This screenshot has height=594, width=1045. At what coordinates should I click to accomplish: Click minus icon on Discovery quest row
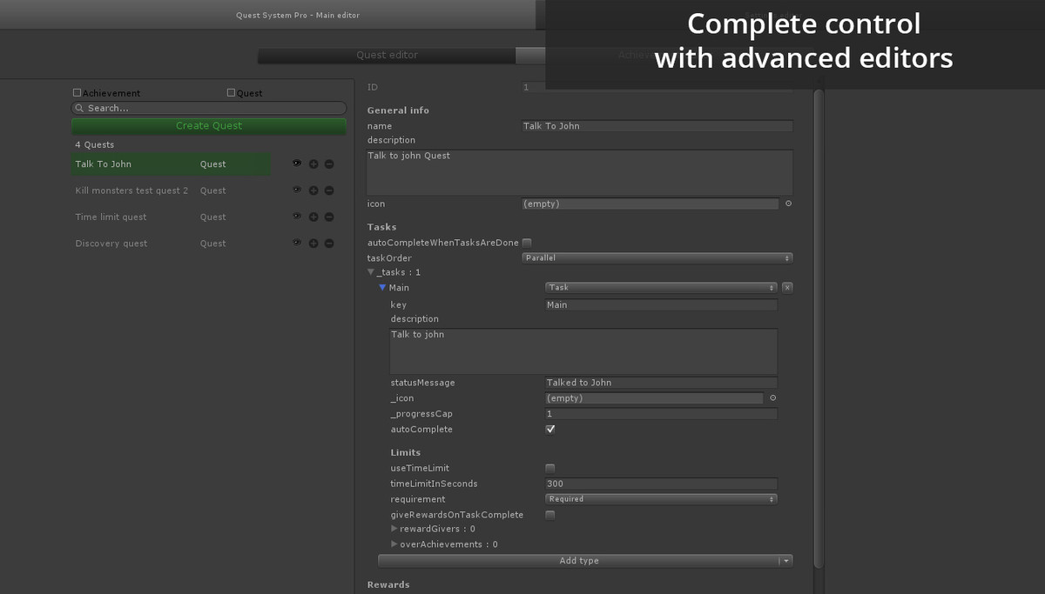point(329,244)
